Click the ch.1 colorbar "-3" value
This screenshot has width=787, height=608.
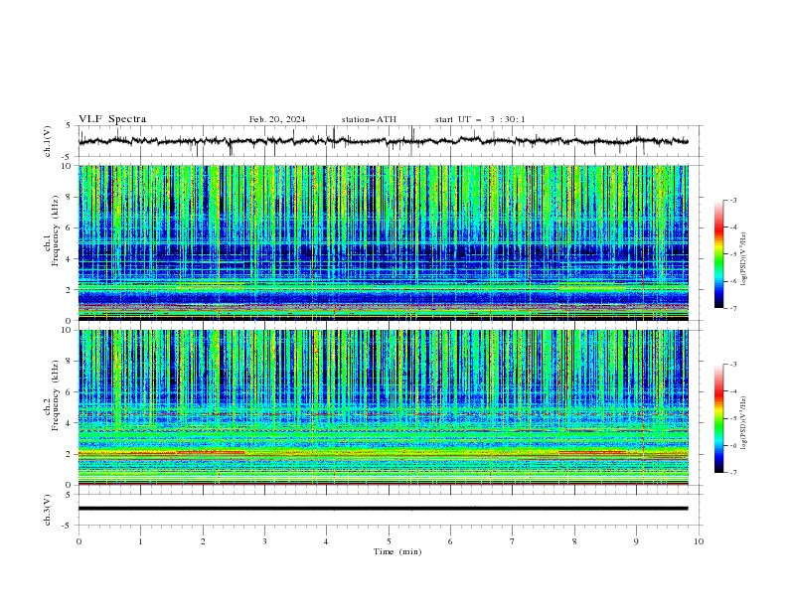[732, 200]
